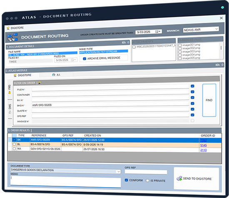
Task: Open order ID link 5145
Action: coord(203,145)
